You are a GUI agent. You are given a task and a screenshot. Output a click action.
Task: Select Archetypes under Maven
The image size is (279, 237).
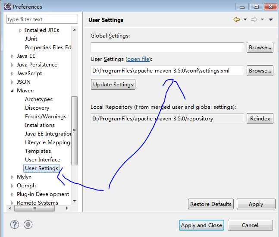39,99
